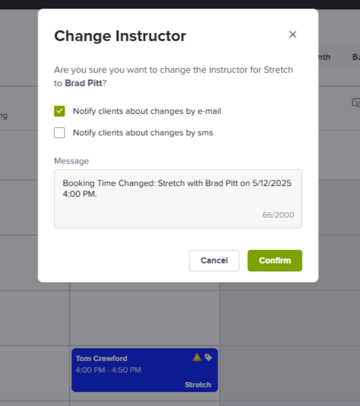The width and height of the screenshot is (360, 406).
Task: Confirm changing instructor to Brad Pitt
Action: [275, 260]
